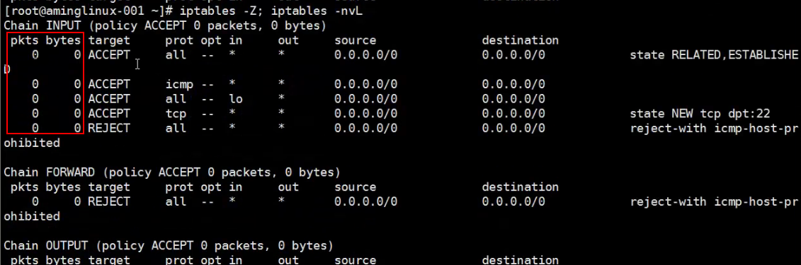Click REJECT target in the INPUT chain
Image resolution: width=801 pixels, height=265 pixels.
(x=109, y=129)
